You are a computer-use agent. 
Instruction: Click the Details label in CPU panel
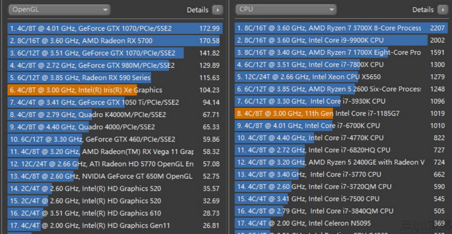pyautogui.click(x=423, y=10)
